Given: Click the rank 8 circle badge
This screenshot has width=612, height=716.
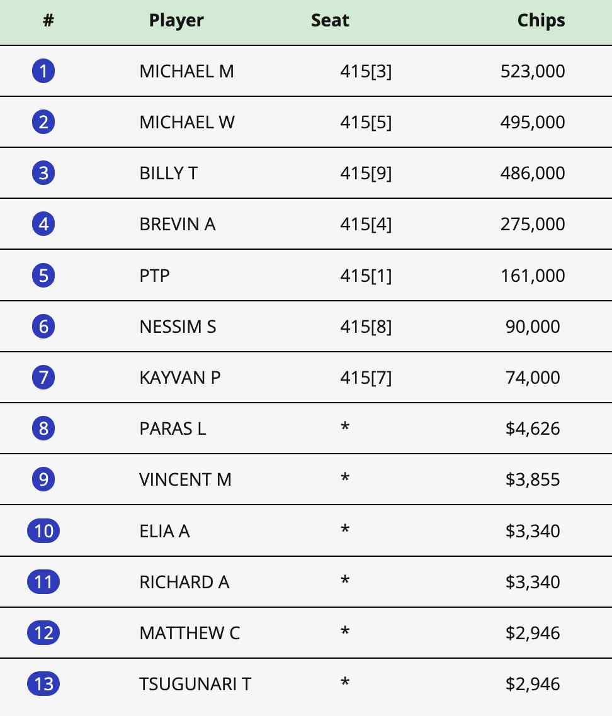Looking at the screenshot, I should tap(43, 428).
